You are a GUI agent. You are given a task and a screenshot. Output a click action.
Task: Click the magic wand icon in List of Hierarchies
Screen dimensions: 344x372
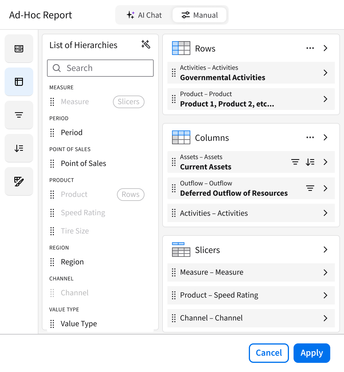pos(146,44)
